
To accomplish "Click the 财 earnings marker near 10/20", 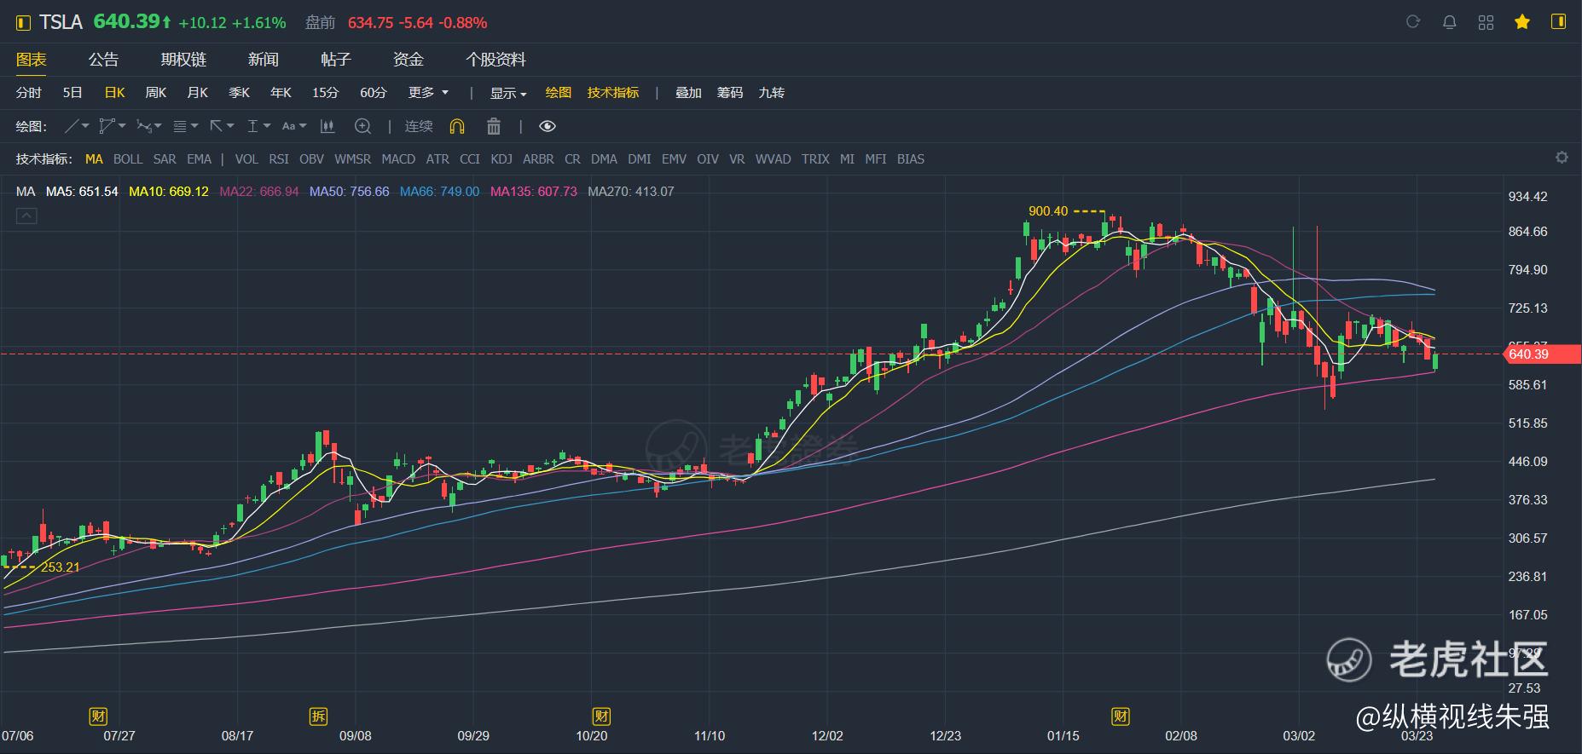I will 601,716.
